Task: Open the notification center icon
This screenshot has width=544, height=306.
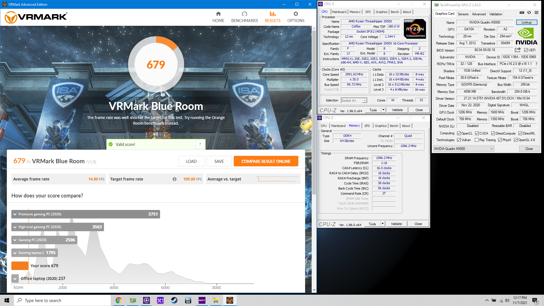Action: coord(535,300)
